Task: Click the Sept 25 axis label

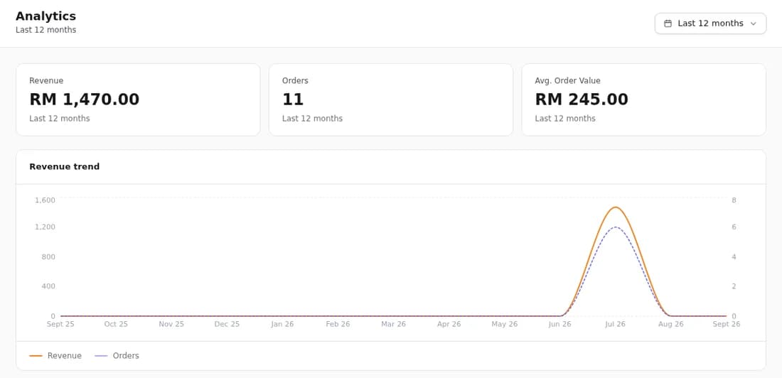Action: tap(60, 324)
